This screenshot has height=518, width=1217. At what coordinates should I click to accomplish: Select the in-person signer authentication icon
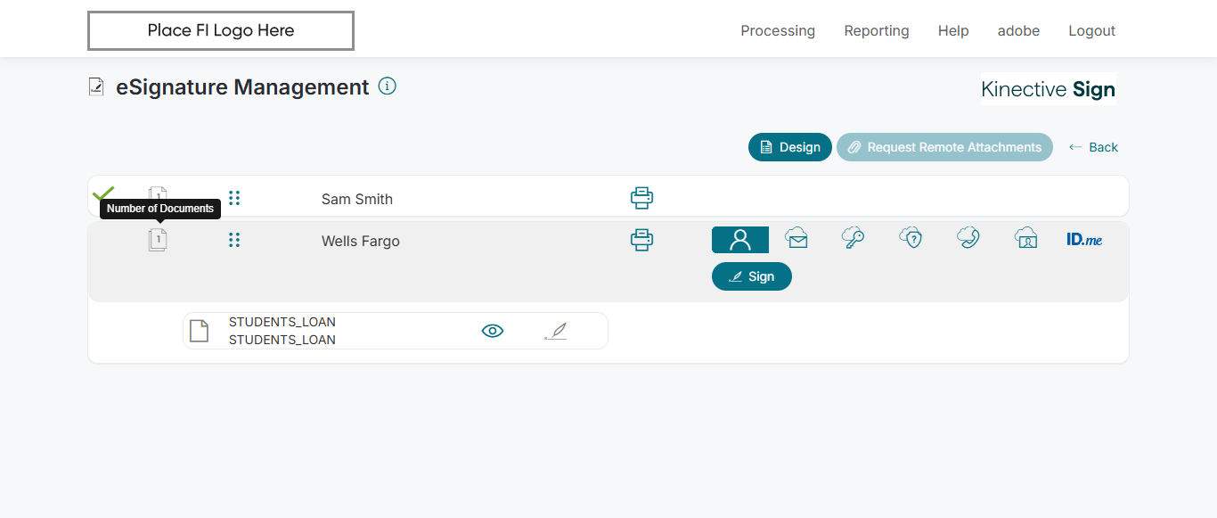[739, 240]
